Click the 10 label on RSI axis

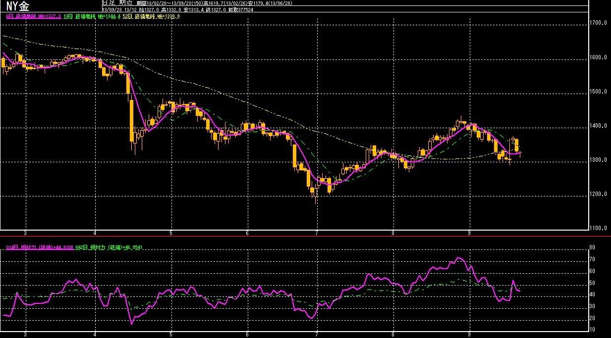click(x=592, y=330)
